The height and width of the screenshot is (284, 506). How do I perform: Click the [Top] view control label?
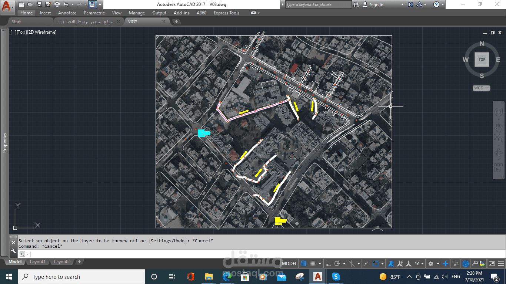(21, 32)
